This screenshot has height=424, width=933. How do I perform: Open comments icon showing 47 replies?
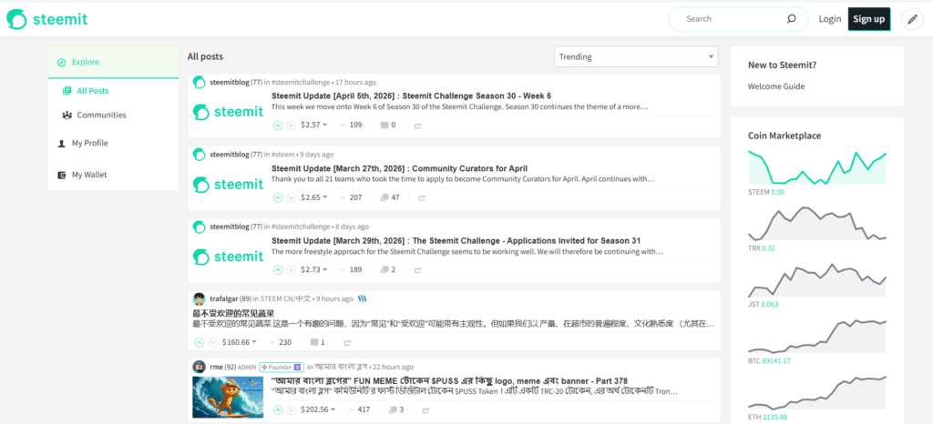[x=384, y=197]
